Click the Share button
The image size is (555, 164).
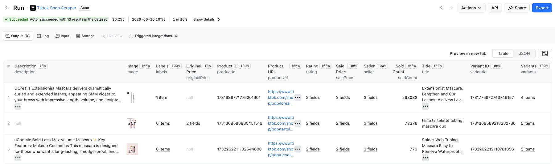pos(517,8)
